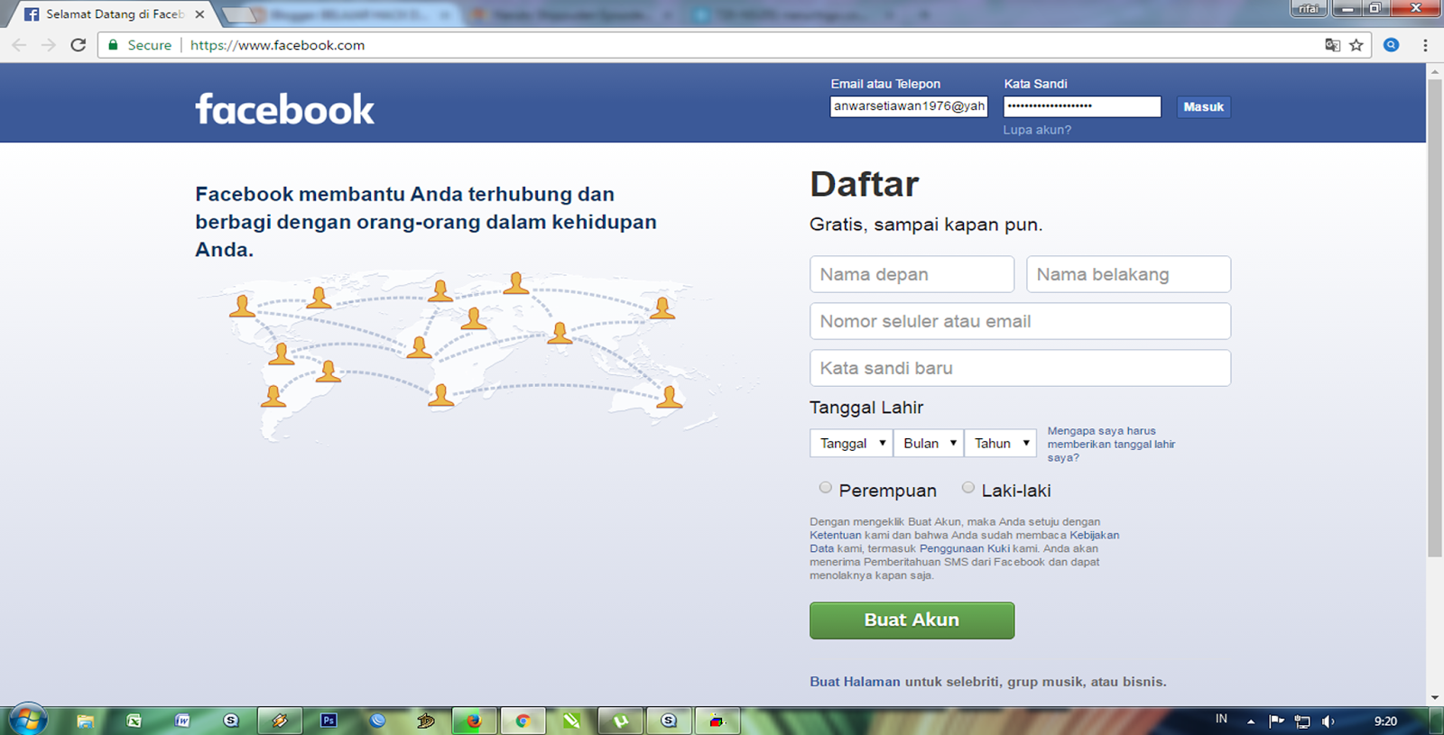The image size is (1444, 735).
Task: Click the blue extension icon beside the star
Action: pos(1391,45)
